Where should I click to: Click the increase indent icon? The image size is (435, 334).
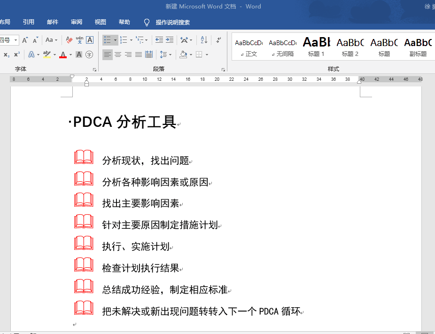(x=170, y=40)
